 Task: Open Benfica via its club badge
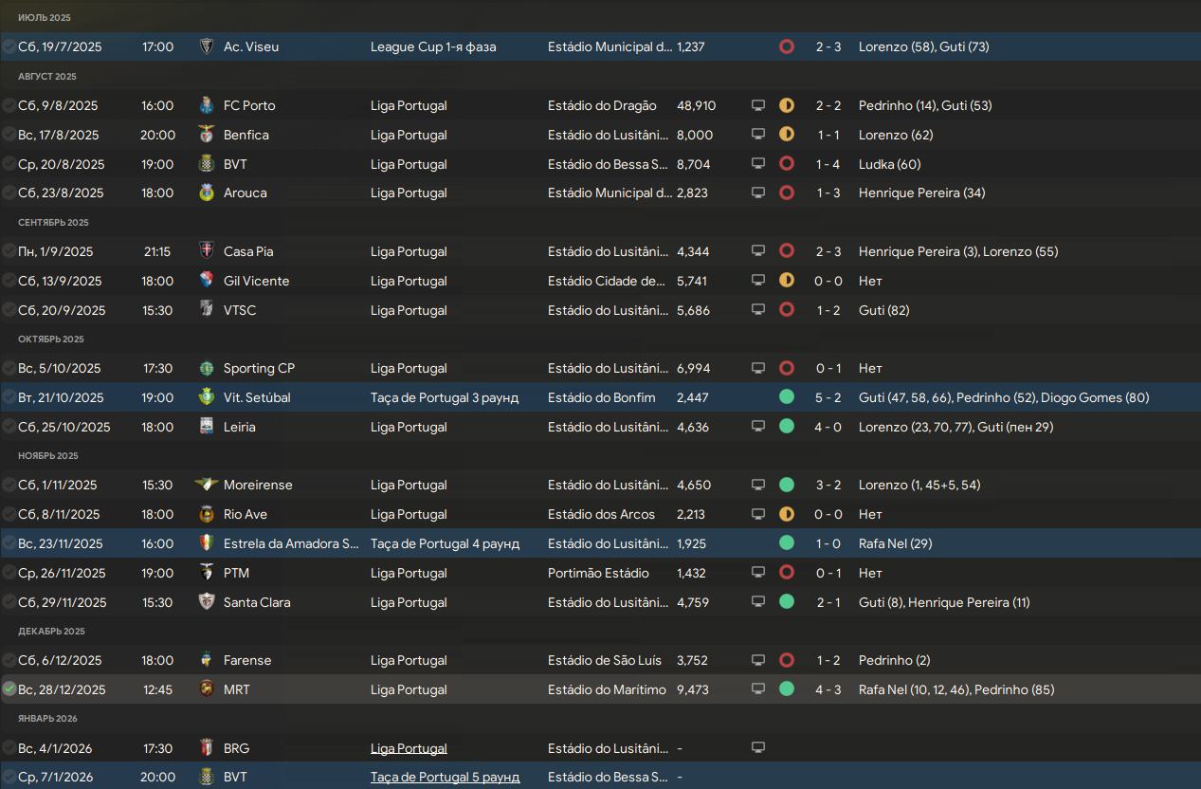[206, 135]
